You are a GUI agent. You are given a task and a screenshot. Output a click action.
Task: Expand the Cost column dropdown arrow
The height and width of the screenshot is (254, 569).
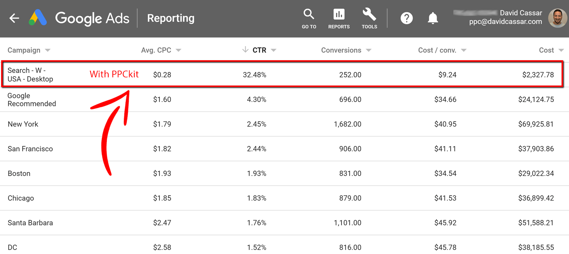561,50
